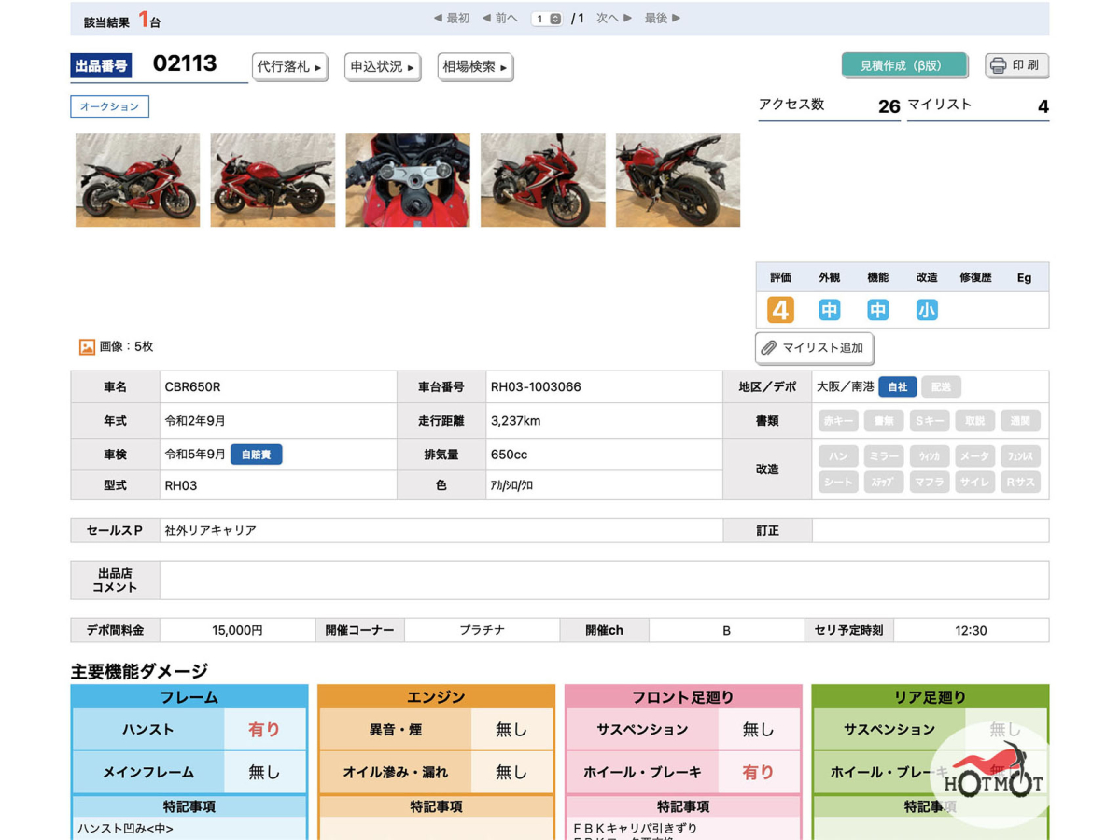This screenshot has width=1120, height=840.
Task: Open third thumbnail showing handlebar top clamp
Action: pyautogui.click(x=408, y=180)
